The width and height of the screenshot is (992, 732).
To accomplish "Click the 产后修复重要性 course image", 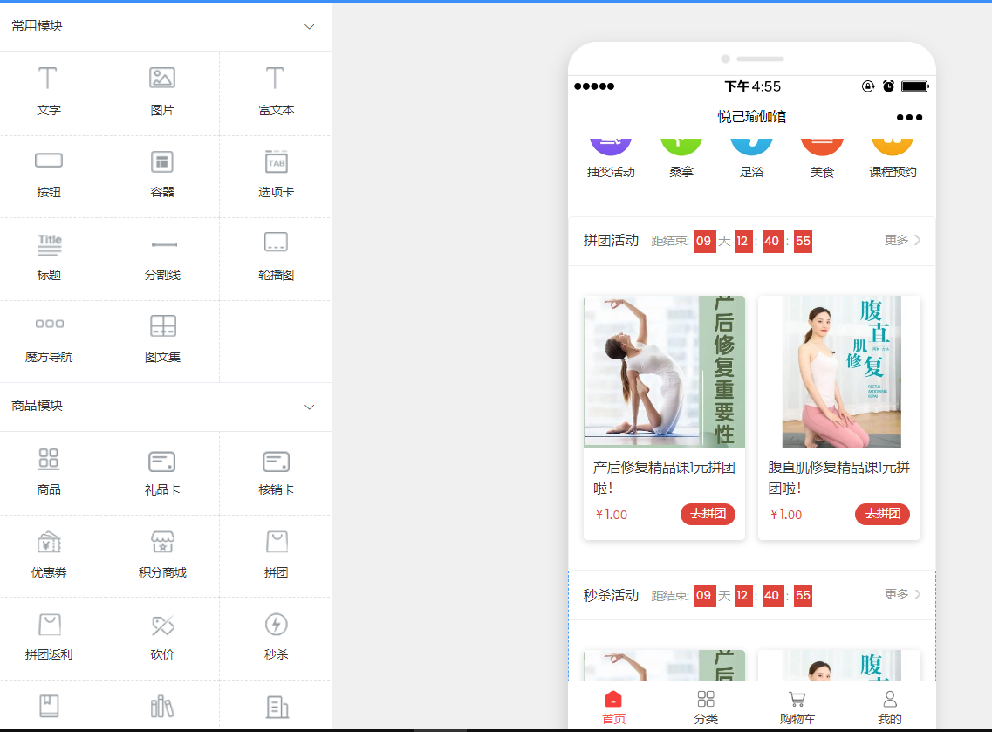I will click(664, 372).
